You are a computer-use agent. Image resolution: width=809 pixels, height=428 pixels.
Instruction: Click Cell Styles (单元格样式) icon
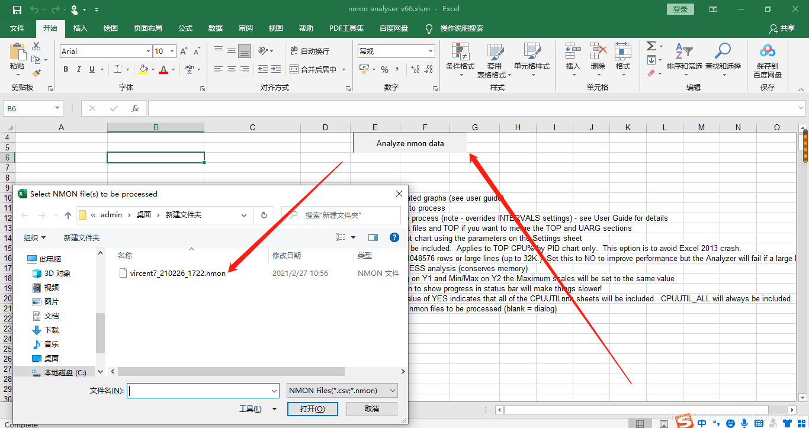click(532, 52)
